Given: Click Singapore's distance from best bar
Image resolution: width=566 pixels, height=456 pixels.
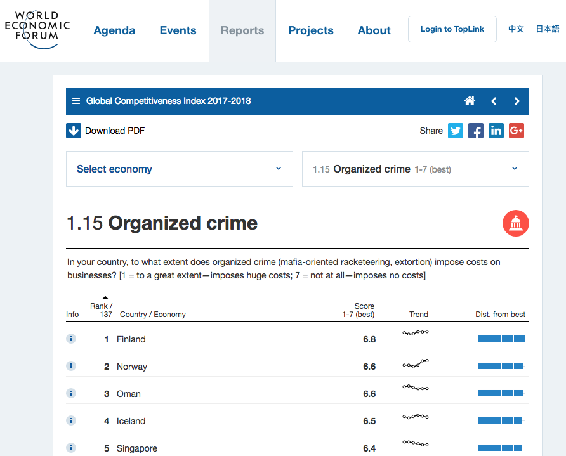Looking at the screenshot, I should (501, 448).
